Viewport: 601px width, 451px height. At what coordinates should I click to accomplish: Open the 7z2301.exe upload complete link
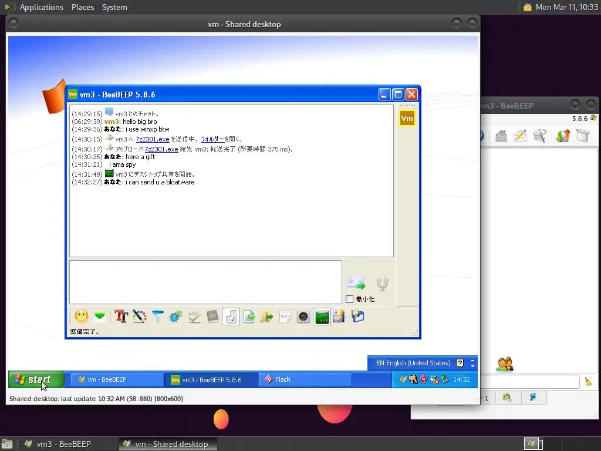[x=161, y=149]
